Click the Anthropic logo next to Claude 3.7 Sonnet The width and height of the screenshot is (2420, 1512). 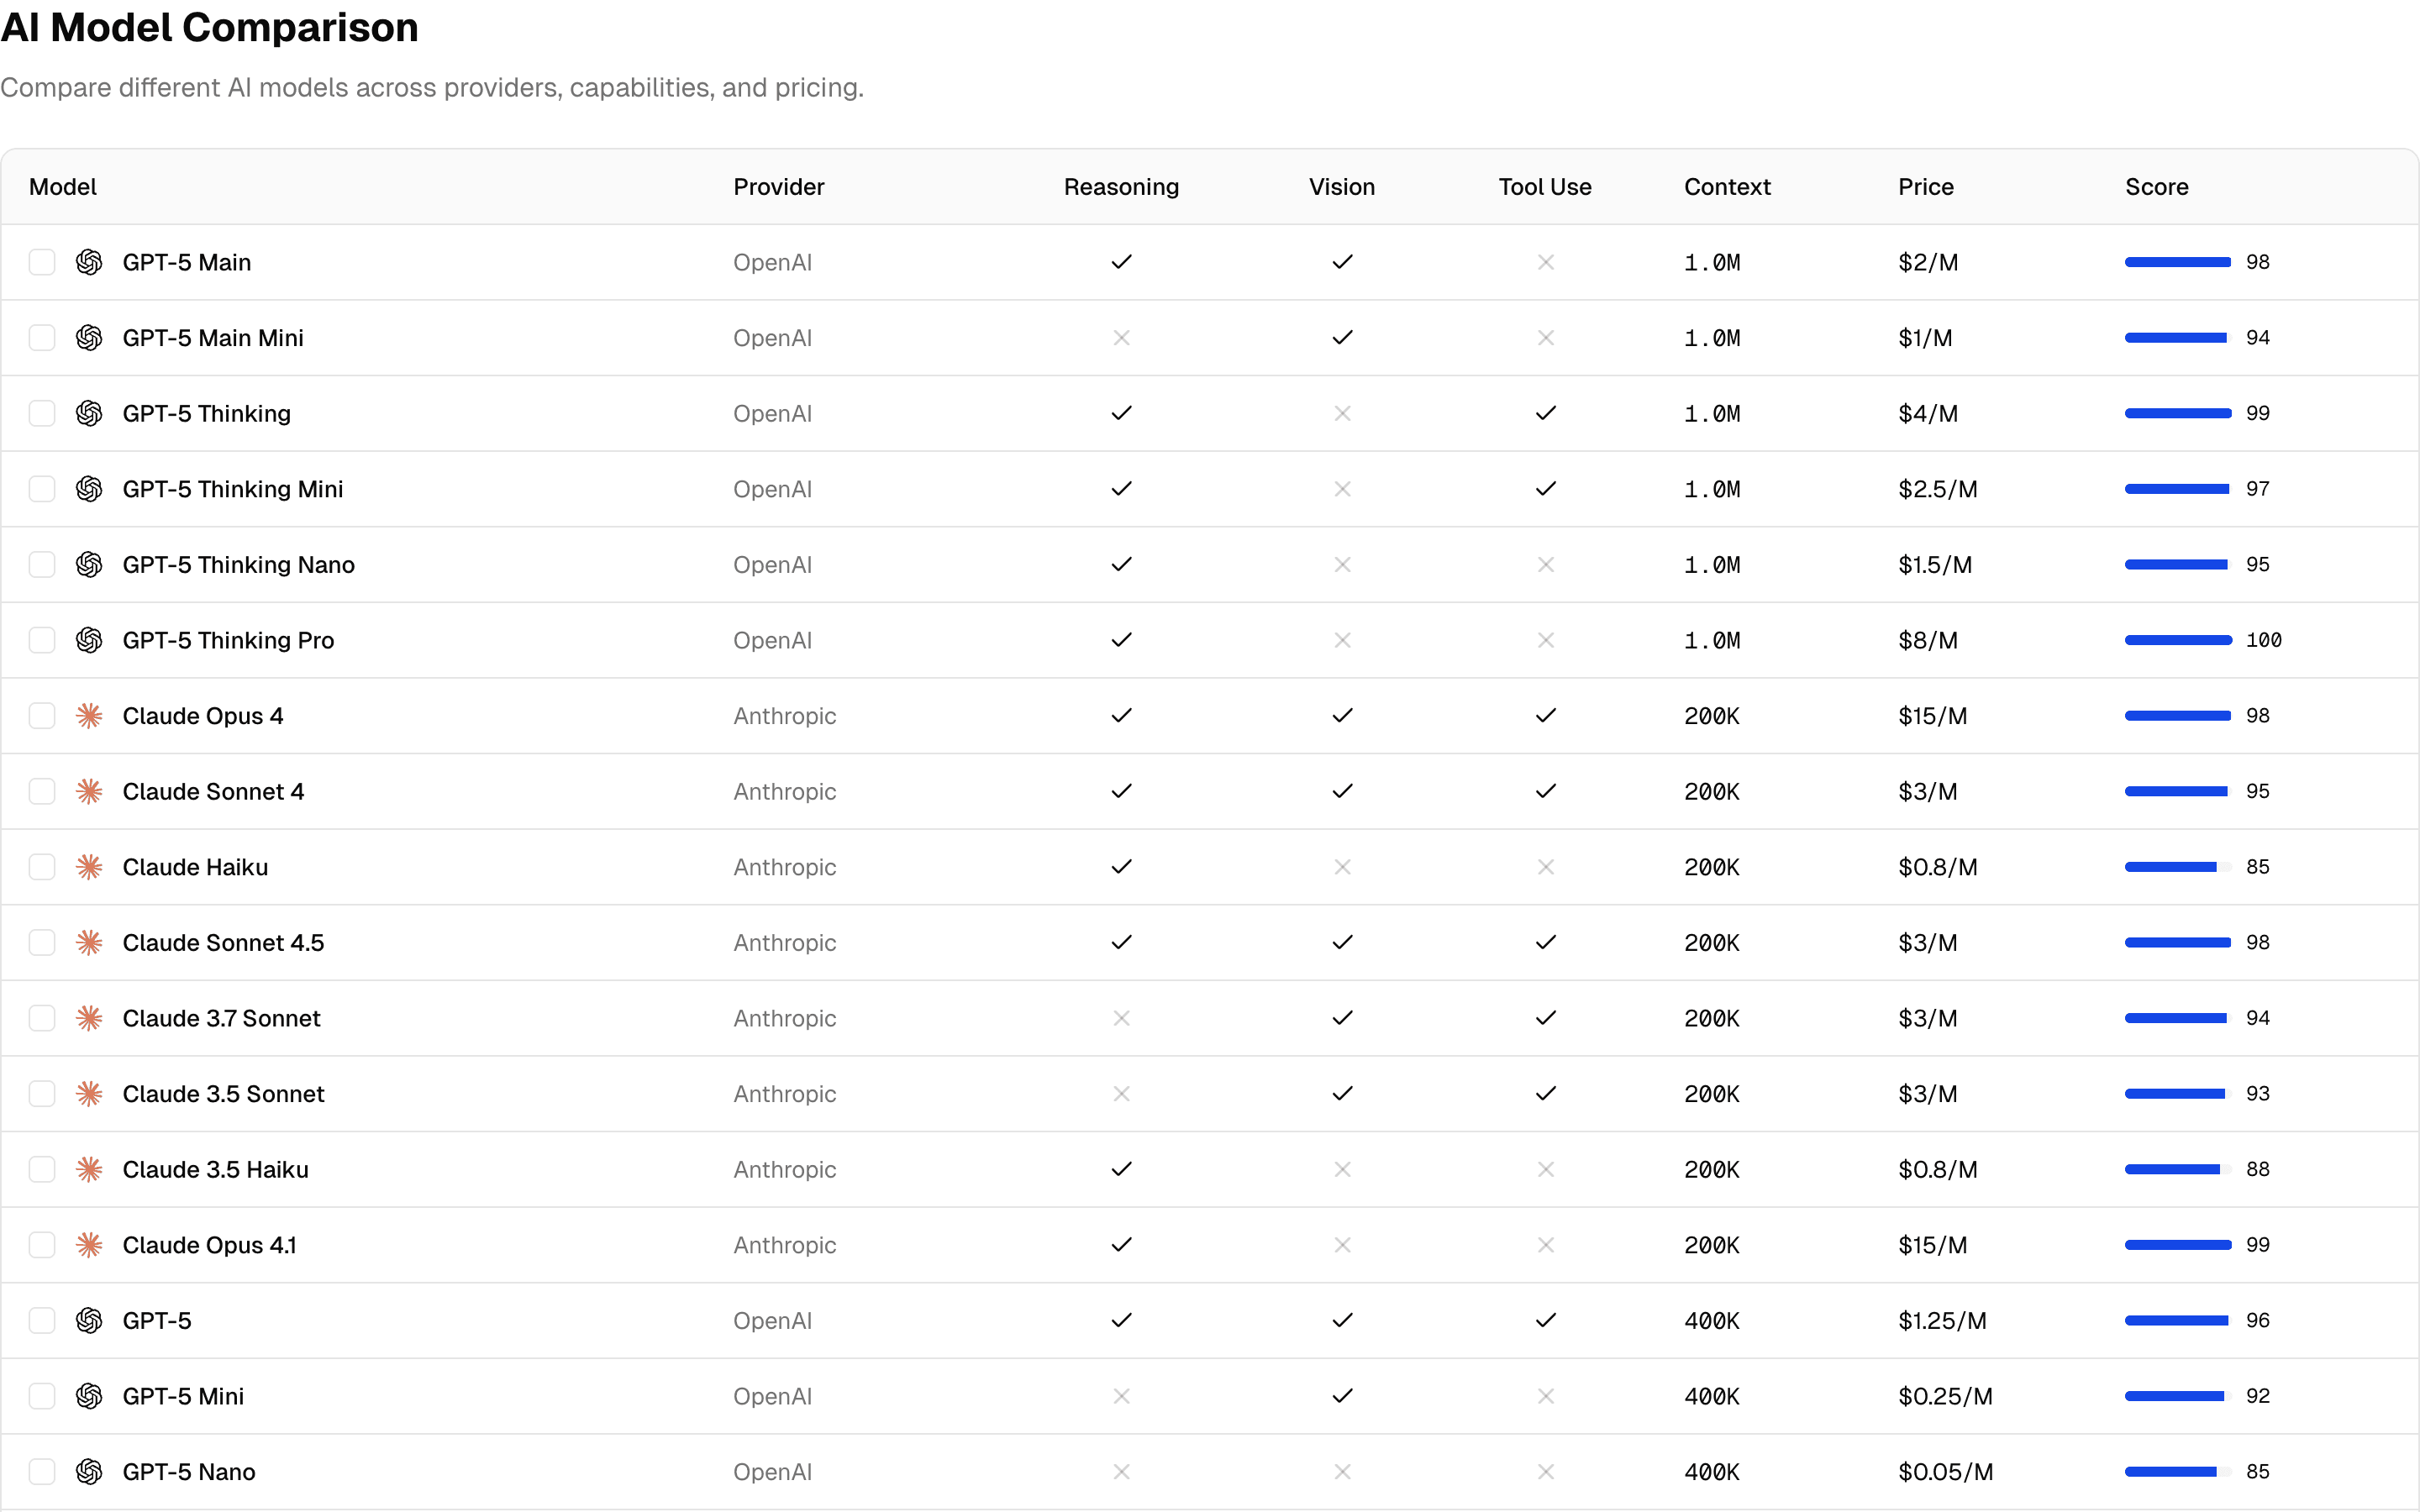pos(89,1018)
